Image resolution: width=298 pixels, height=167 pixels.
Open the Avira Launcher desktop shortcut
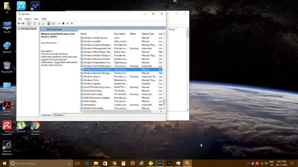[7, 128]
